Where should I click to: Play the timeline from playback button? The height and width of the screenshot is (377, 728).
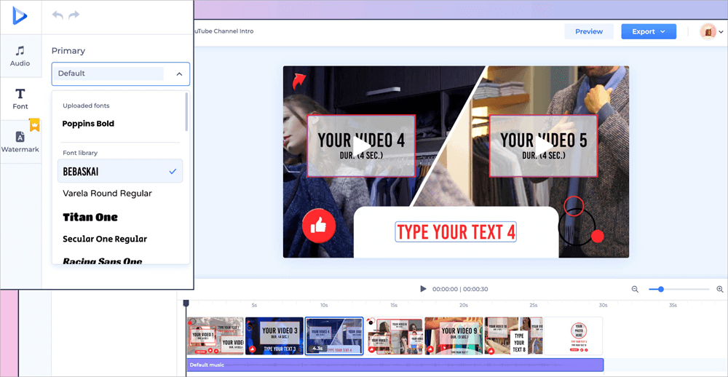point(423,289)
